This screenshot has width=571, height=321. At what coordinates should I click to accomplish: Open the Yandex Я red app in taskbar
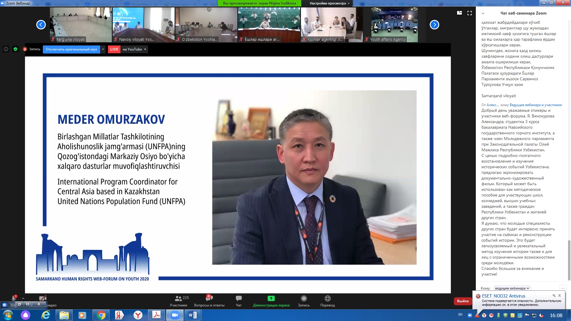pos(119,315)
